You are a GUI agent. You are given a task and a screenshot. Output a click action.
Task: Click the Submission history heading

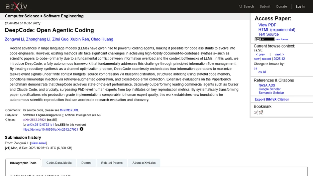click(23, 138)
